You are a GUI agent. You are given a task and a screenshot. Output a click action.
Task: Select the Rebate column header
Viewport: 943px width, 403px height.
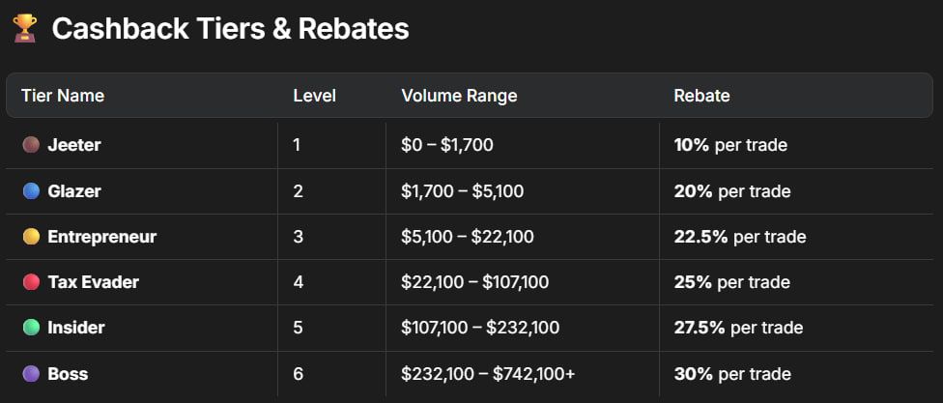point(701,96)
